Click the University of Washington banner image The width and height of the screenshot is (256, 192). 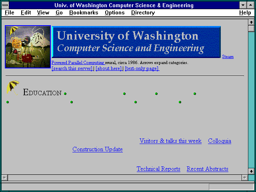pos(136,42)
